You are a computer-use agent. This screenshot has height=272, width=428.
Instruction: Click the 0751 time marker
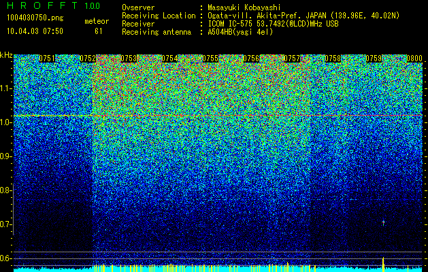point(47,58)
